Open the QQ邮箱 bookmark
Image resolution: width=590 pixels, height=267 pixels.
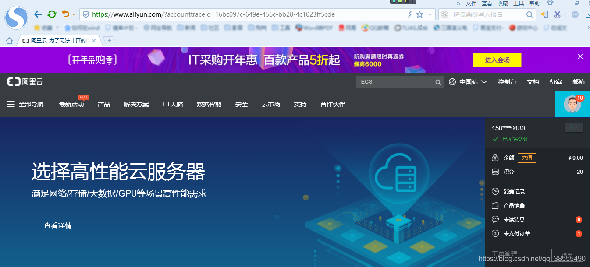375,28
